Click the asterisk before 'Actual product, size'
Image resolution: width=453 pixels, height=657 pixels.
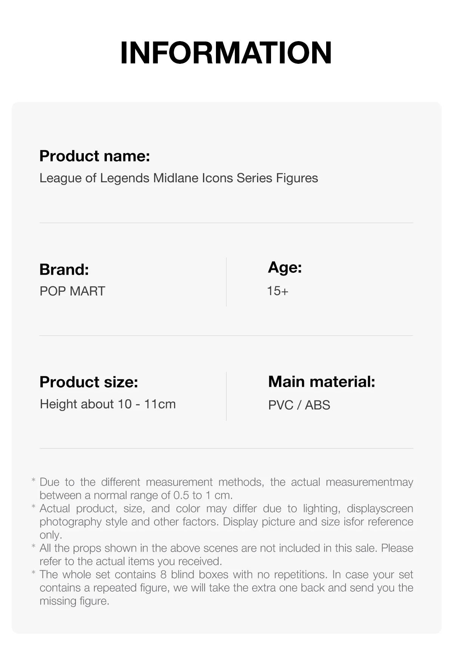tap(34, 508)
